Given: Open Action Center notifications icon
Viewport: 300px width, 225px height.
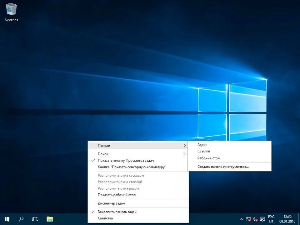Looking at the screenshot, I should coord(262,219).
